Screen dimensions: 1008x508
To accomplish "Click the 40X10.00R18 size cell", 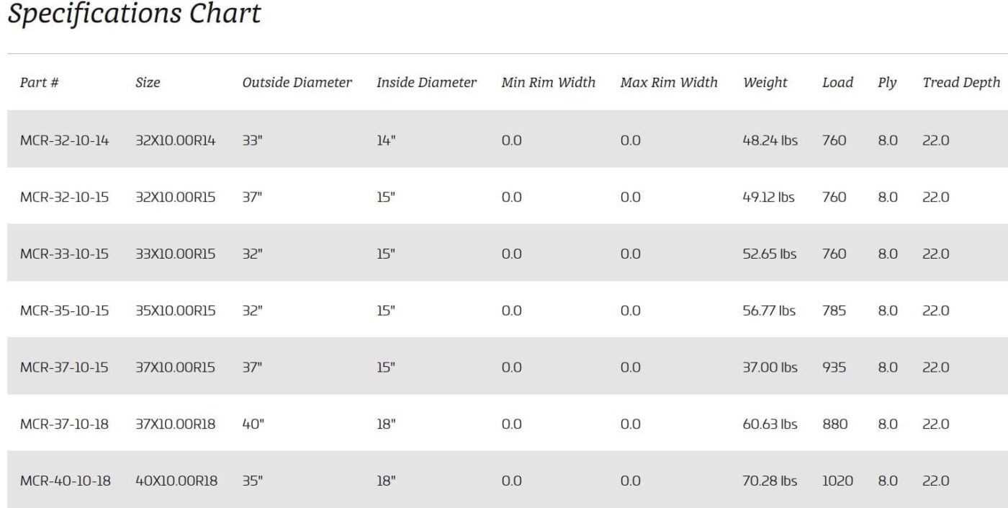I will (176, 481).
